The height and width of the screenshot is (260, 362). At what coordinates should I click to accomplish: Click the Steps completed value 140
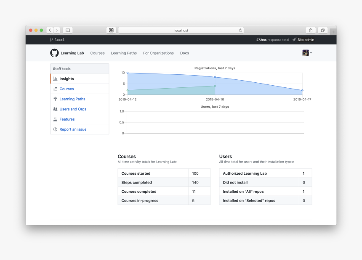coord(195,182)
